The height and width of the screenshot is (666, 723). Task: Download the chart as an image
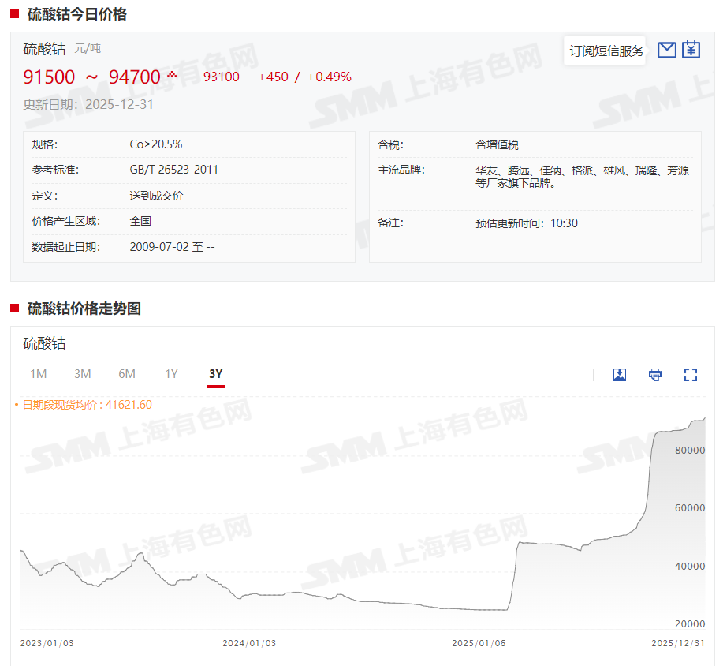tap(620, 374)
